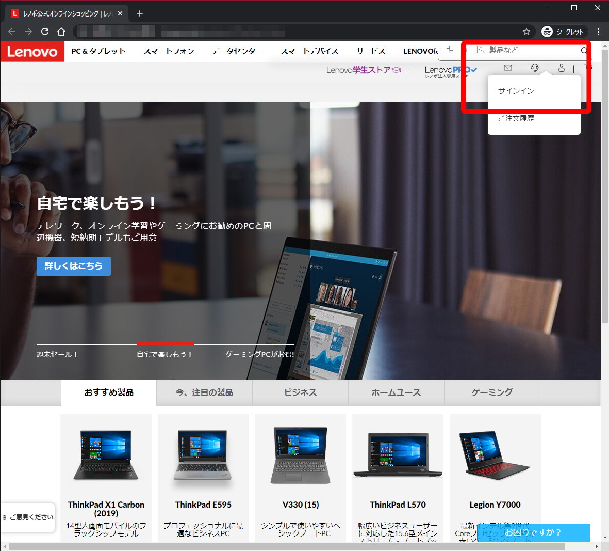This screenshot has width=609, height=551.
Task: Click the user account person icon
Action: pos(561,68)
